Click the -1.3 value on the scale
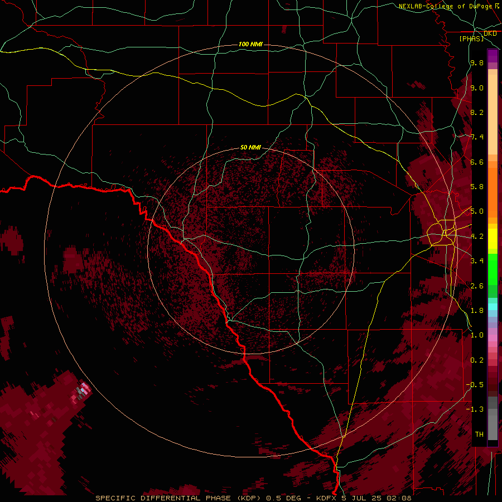This screenshot has width=502, height=502. (475, 409)
